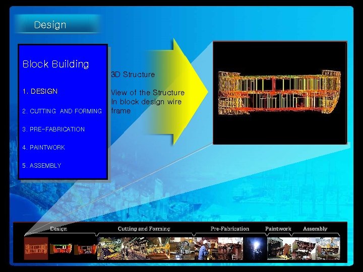Open the first Cutting and Forming workshop thumbnail
Screen dimensions: 363x272
pyautogui.click(x=109, y=249)
